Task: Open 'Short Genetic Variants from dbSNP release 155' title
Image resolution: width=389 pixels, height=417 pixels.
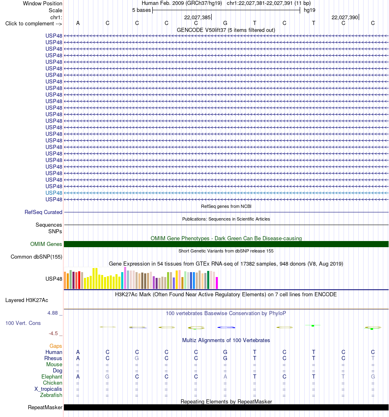Action: 226,251
